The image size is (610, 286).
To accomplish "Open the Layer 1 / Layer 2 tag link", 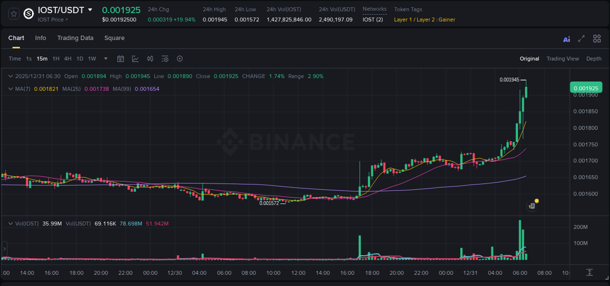I will 414,20.
